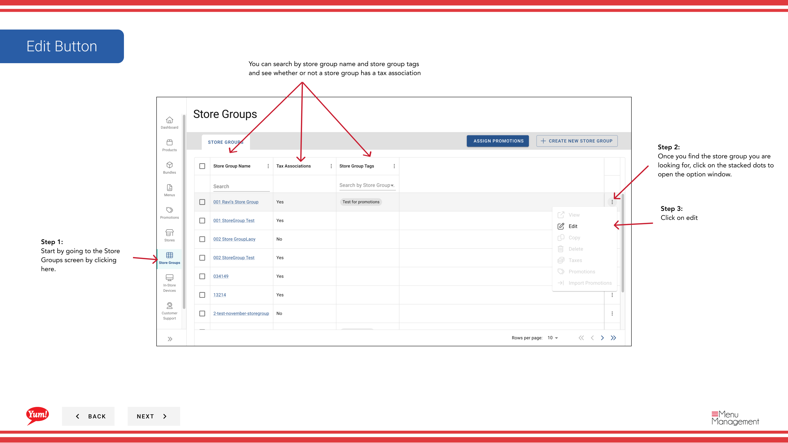Open Tax Associations column options dots

(x=331, y=166)
